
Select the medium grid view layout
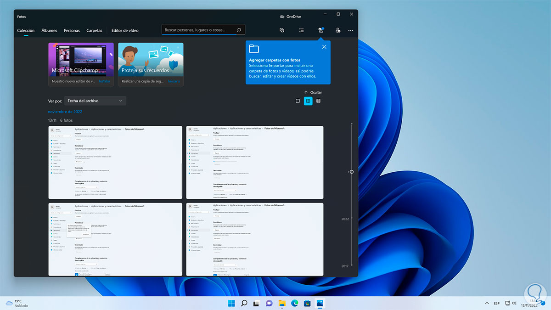coord(308,101)
